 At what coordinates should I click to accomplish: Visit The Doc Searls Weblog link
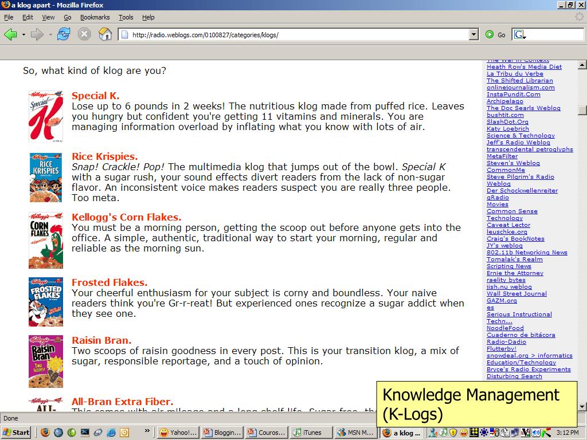(x=523, y=108)
